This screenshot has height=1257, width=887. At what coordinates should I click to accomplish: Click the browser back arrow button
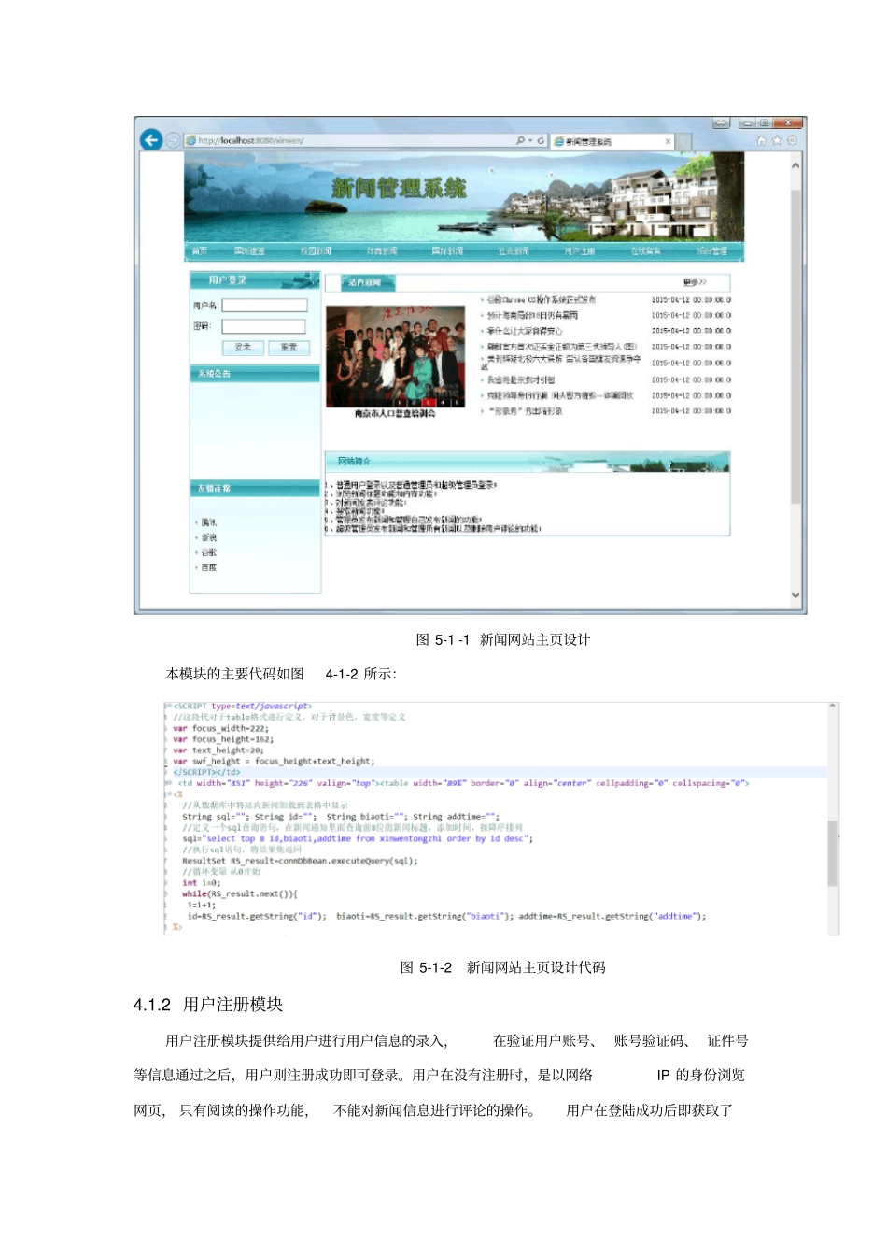coord(150,140)
